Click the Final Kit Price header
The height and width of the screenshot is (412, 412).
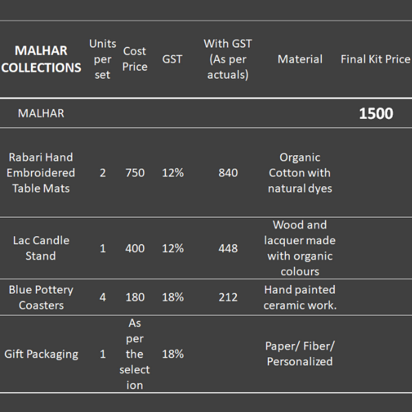(x=375, y=59)
